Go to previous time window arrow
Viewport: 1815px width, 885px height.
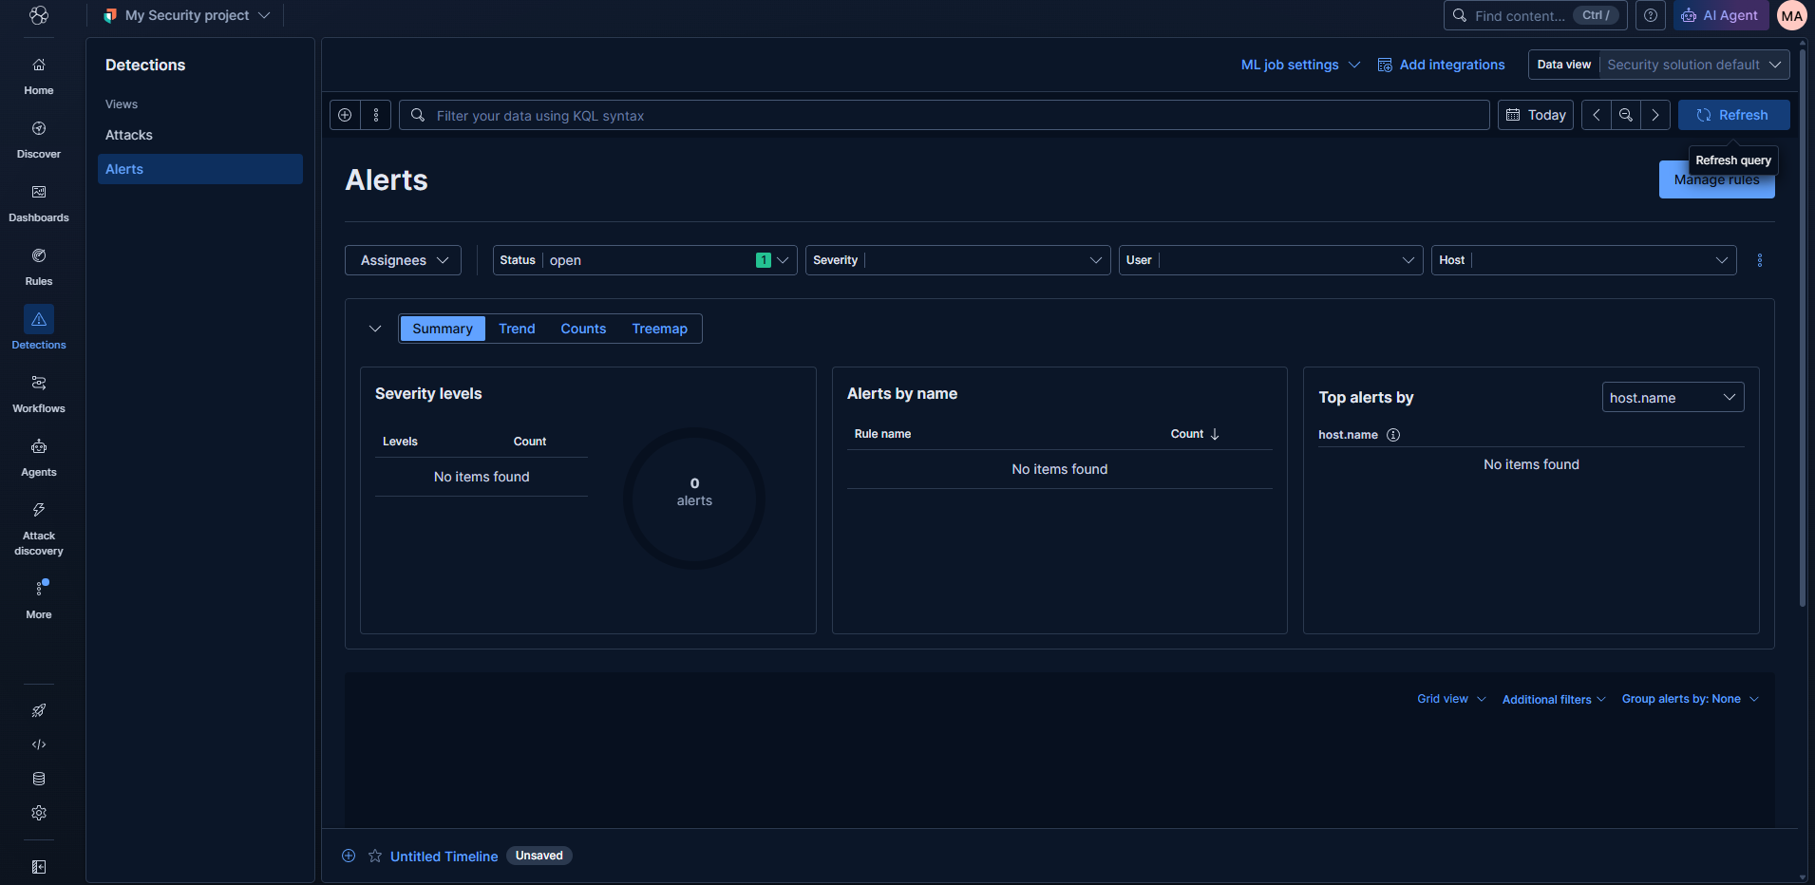1597,115
